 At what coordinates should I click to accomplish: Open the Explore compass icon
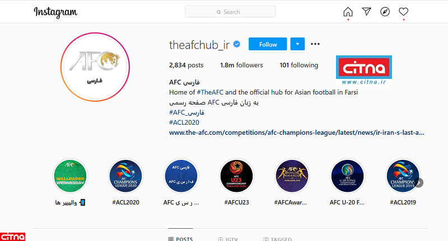pyautogui.click(x=385, y=12)
